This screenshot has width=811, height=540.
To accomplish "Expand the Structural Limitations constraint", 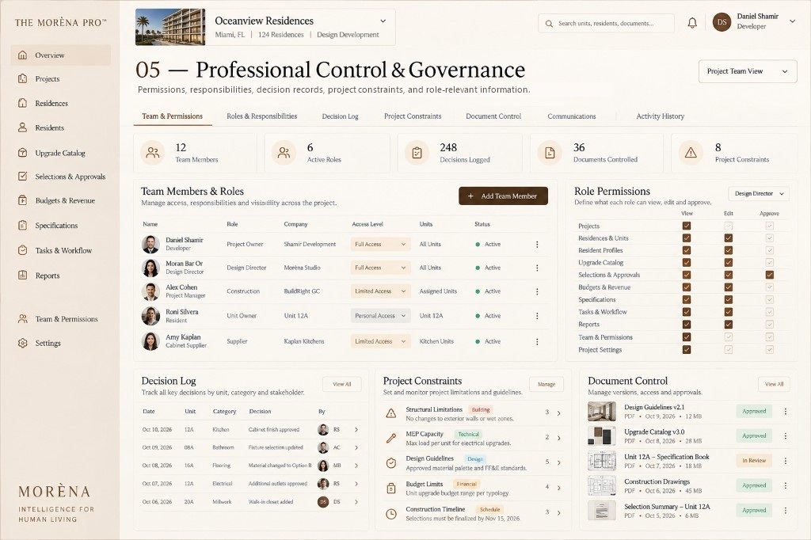I will click(x=558, y=413).
